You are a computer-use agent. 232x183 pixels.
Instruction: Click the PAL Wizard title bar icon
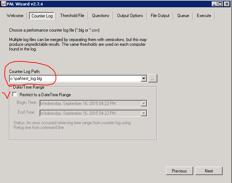coord(3,4)
